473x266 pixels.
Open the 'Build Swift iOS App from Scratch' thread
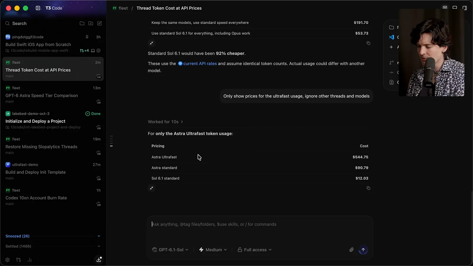point(53,43)
